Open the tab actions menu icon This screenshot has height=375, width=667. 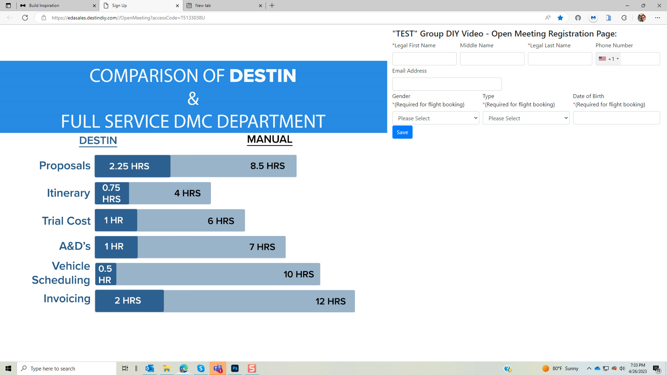(8, 6)
